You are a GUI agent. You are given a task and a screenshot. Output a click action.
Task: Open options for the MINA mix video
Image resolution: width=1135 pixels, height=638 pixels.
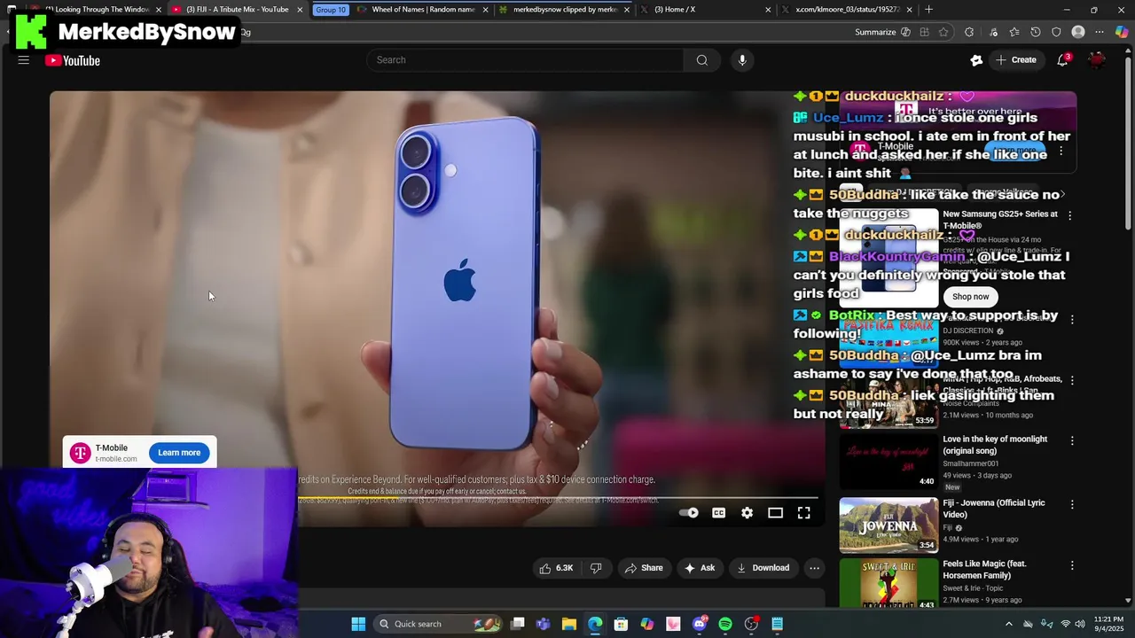coord(1071,380)
